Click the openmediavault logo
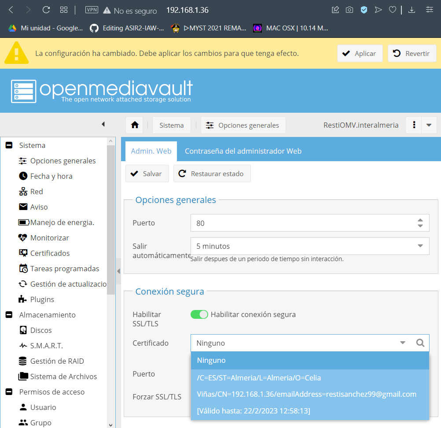This screenshot has height=428, width=441. (102, 91)
